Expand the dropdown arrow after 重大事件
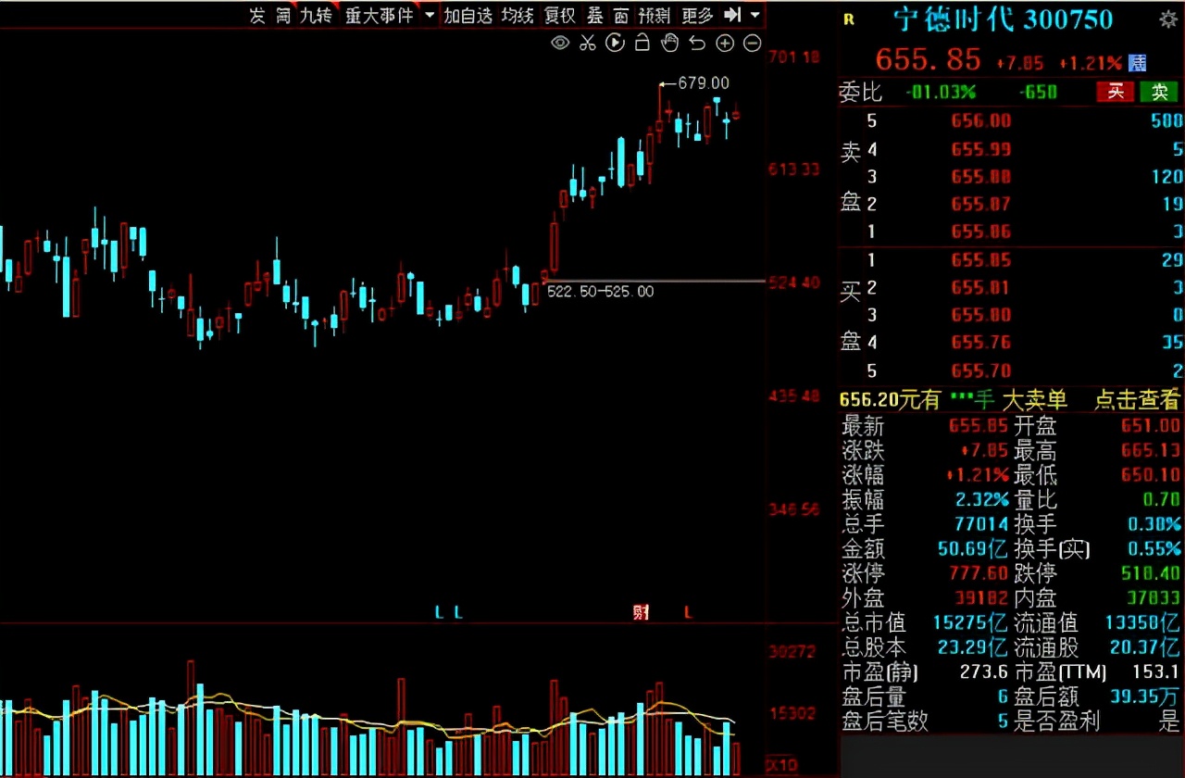 click(429, 16)
